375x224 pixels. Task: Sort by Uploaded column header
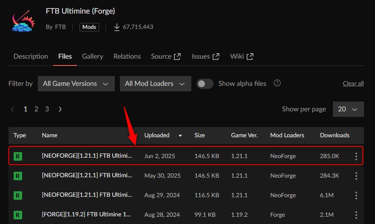163,135
